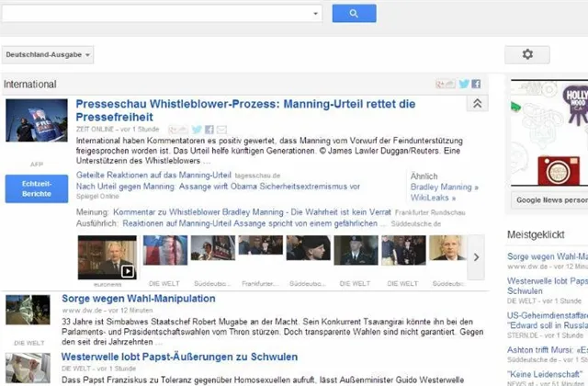Open Westerwelle lobt Papst-Äußerungen headline
Screen dimensions: 588x386
pos(179,357)
